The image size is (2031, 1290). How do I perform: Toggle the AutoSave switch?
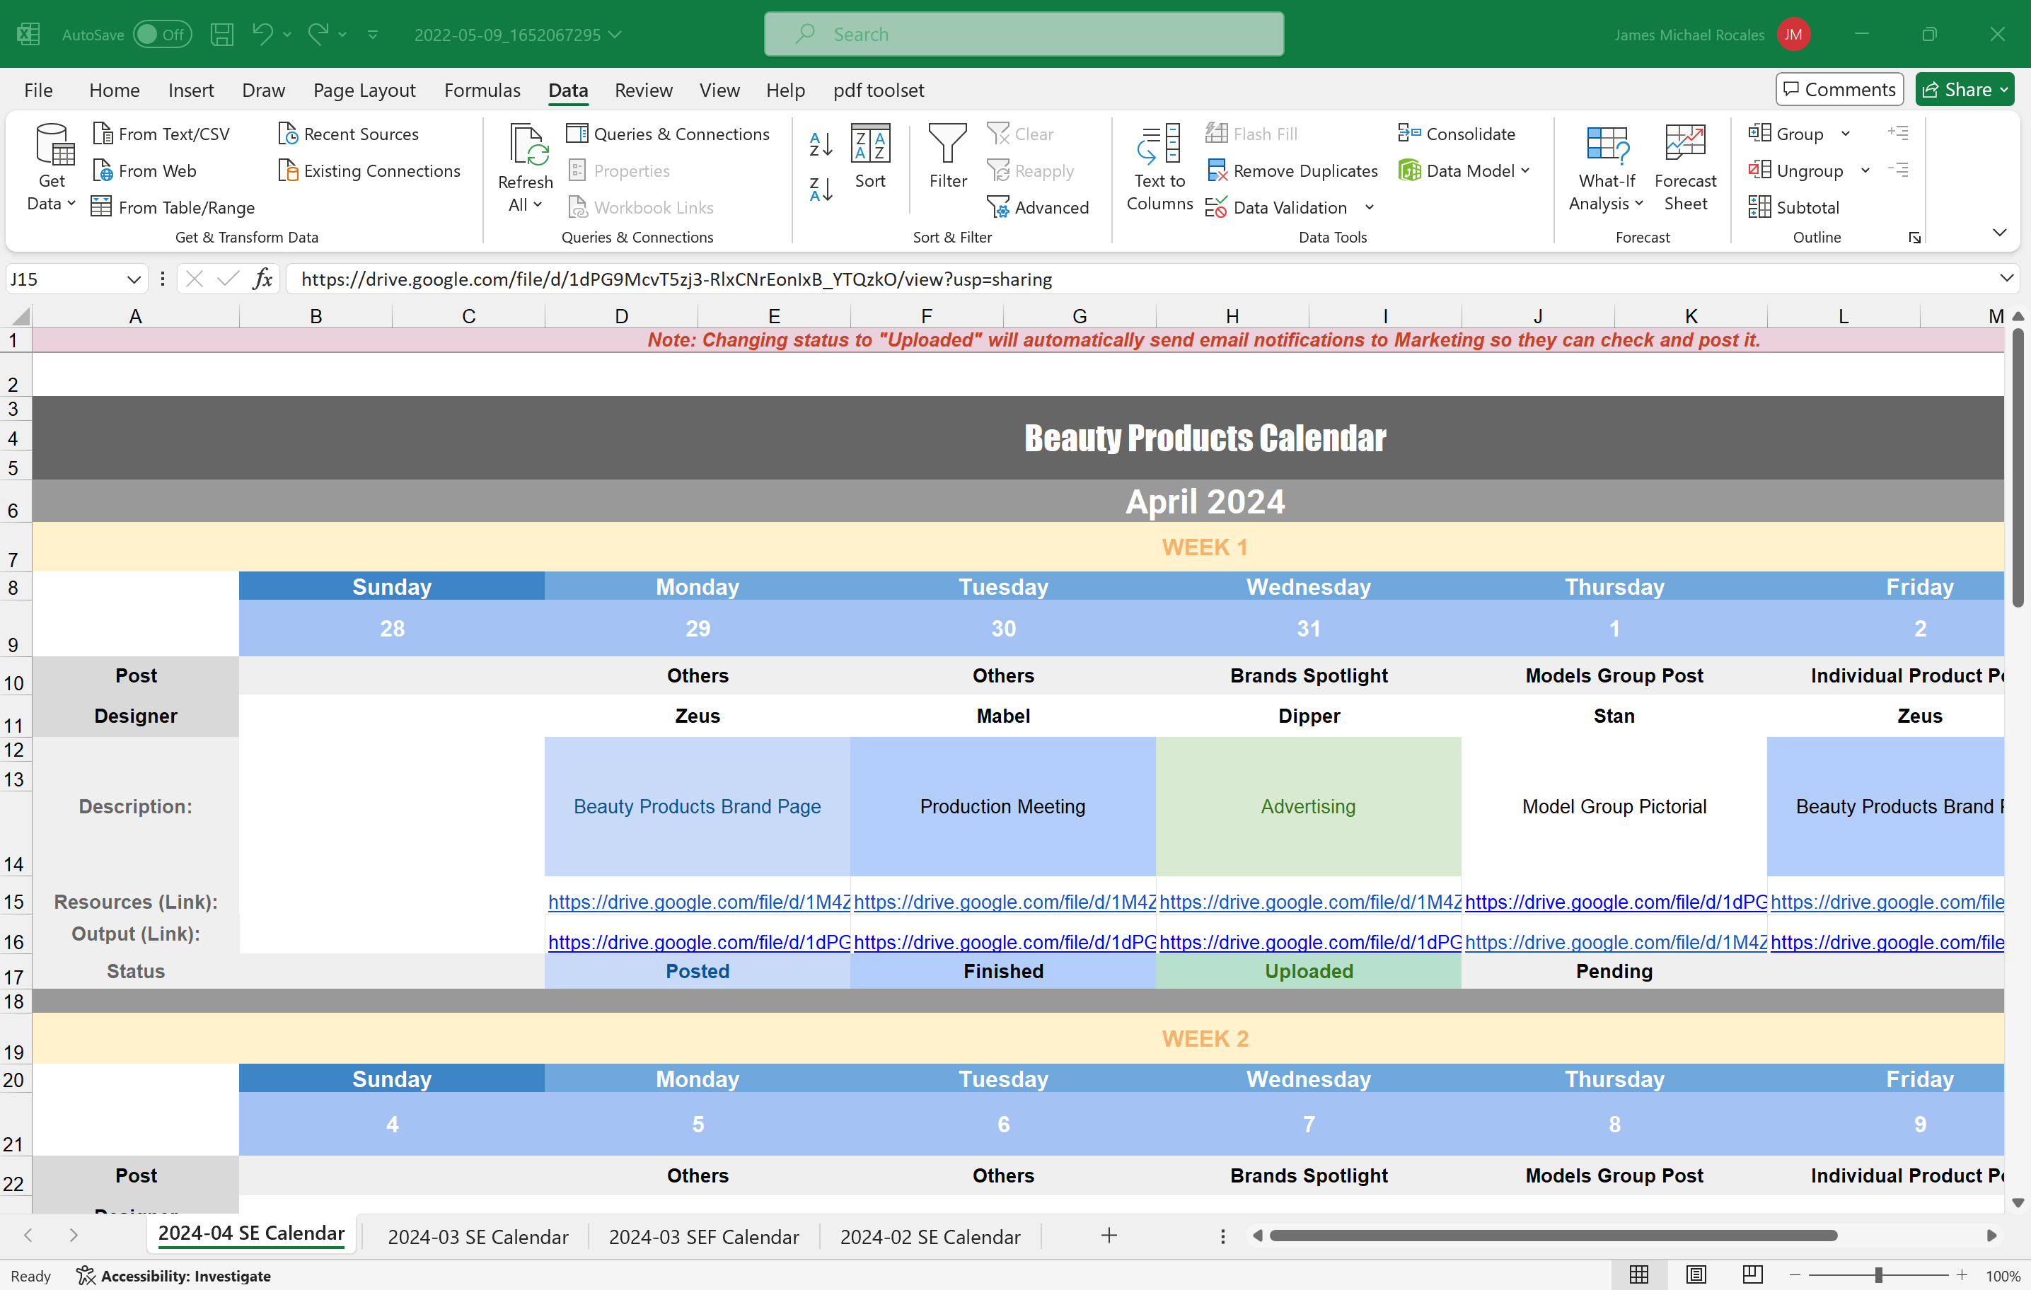pyautogui.click(x=162, y=35)
